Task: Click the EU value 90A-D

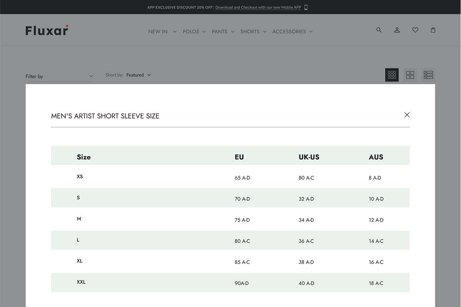Action: (242, 283)
